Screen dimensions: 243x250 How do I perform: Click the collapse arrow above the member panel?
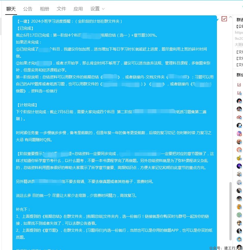point(231,17)
